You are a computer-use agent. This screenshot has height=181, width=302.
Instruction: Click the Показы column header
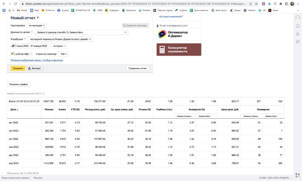[x=49, y=110]
